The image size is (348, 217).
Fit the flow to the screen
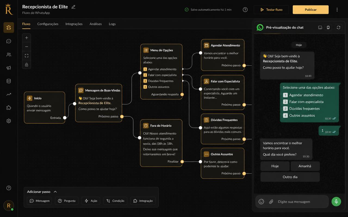pyautogui.click(x=27, y=56)
